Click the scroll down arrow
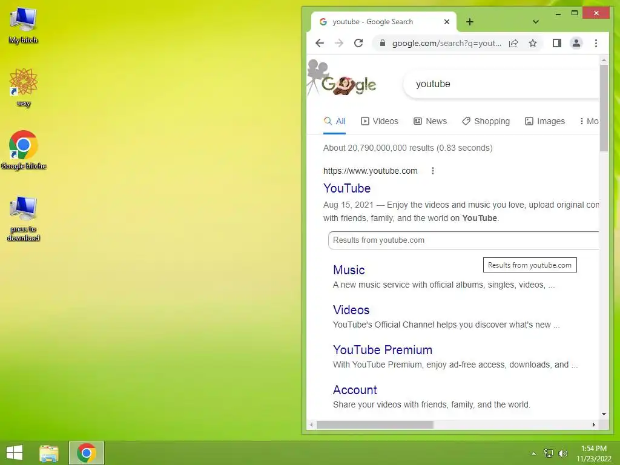 tap(604, 414)
